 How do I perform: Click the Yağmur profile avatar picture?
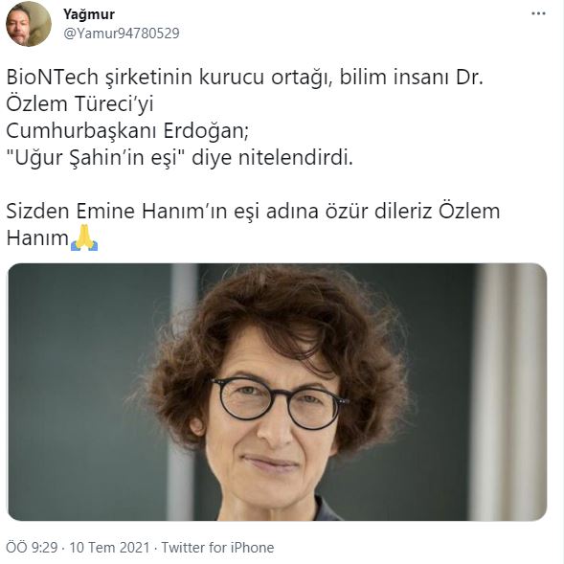pyautogui.click(x=29, y=24)
